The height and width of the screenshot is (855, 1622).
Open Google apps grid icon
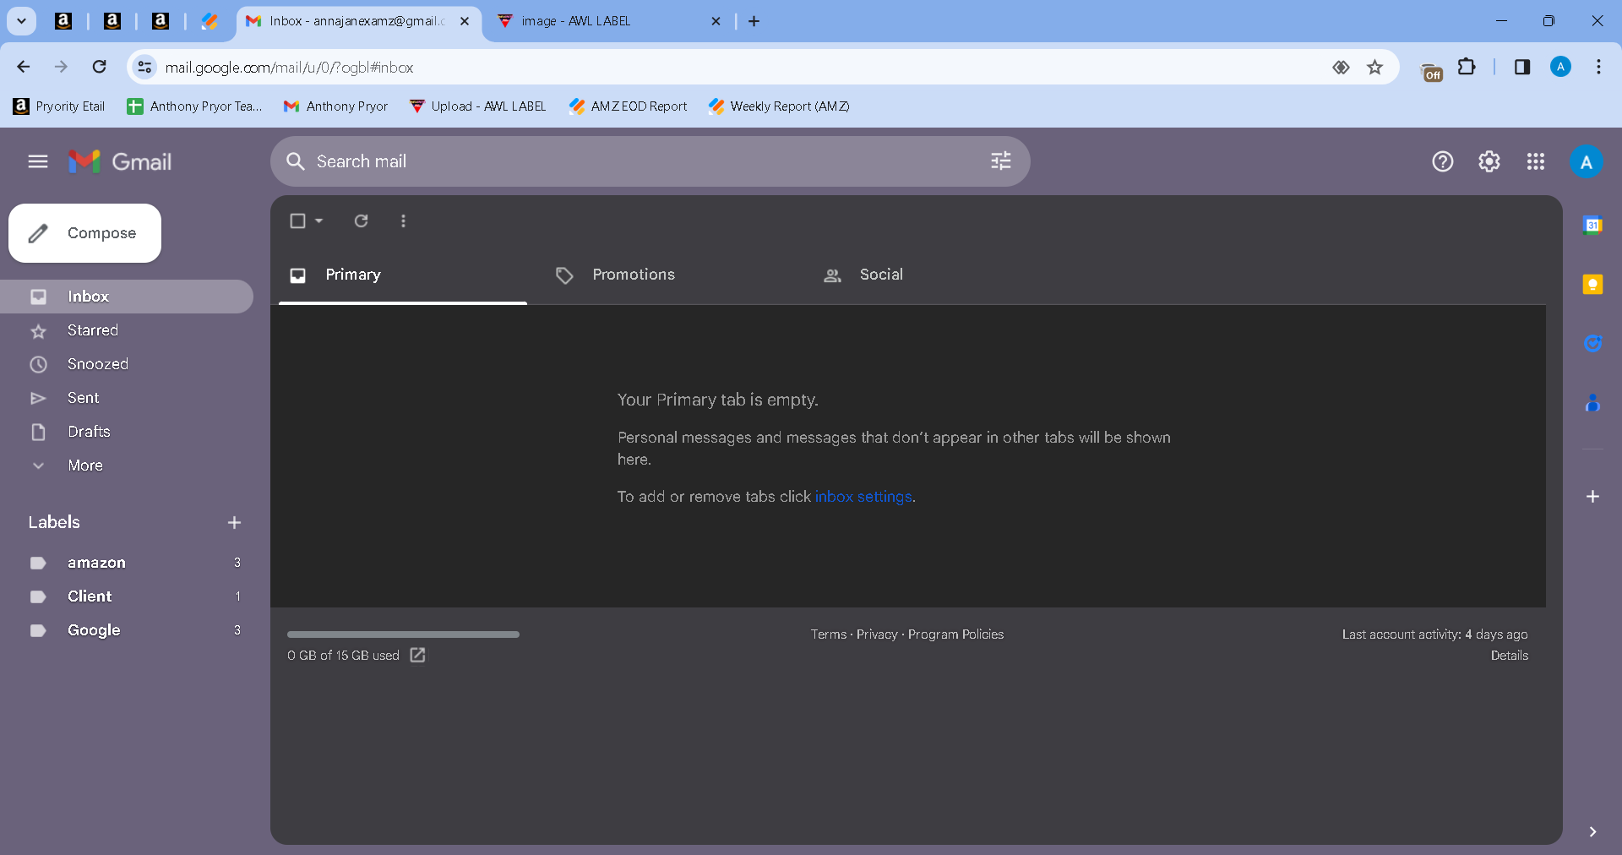1536,161
